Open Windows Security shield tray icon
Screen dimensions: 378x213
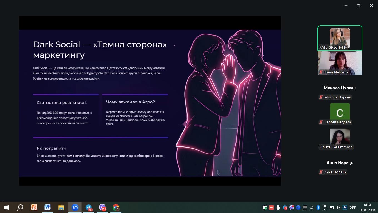[x=265, y=207]
